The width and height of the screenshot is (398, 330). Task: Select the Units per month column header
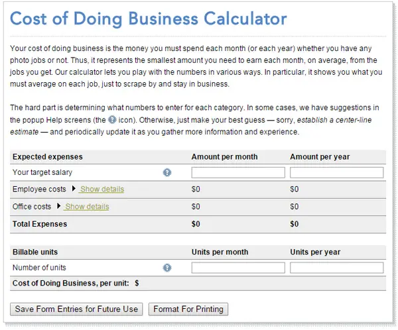click(220, 252)
